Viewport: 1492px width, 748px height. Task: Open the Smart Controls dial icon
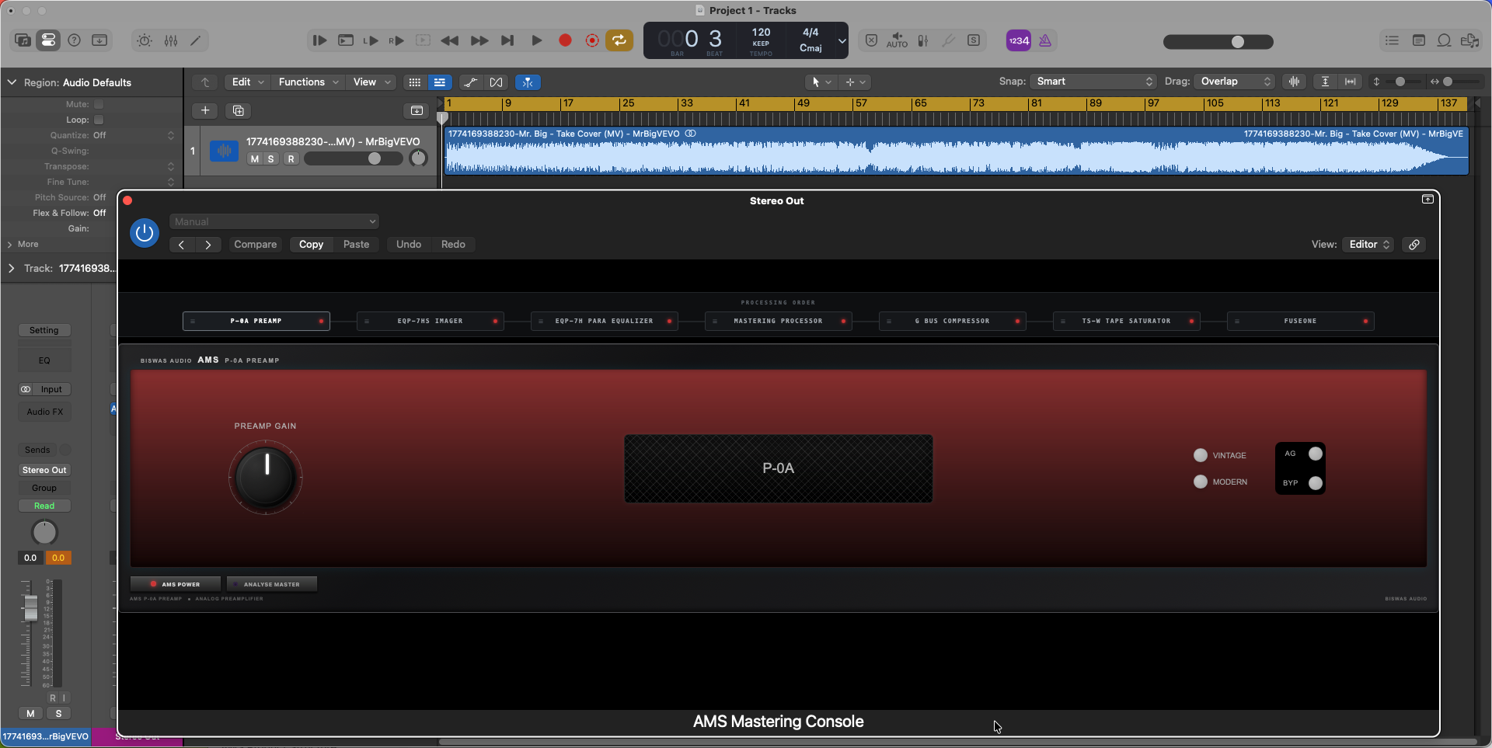click(145, 40)
